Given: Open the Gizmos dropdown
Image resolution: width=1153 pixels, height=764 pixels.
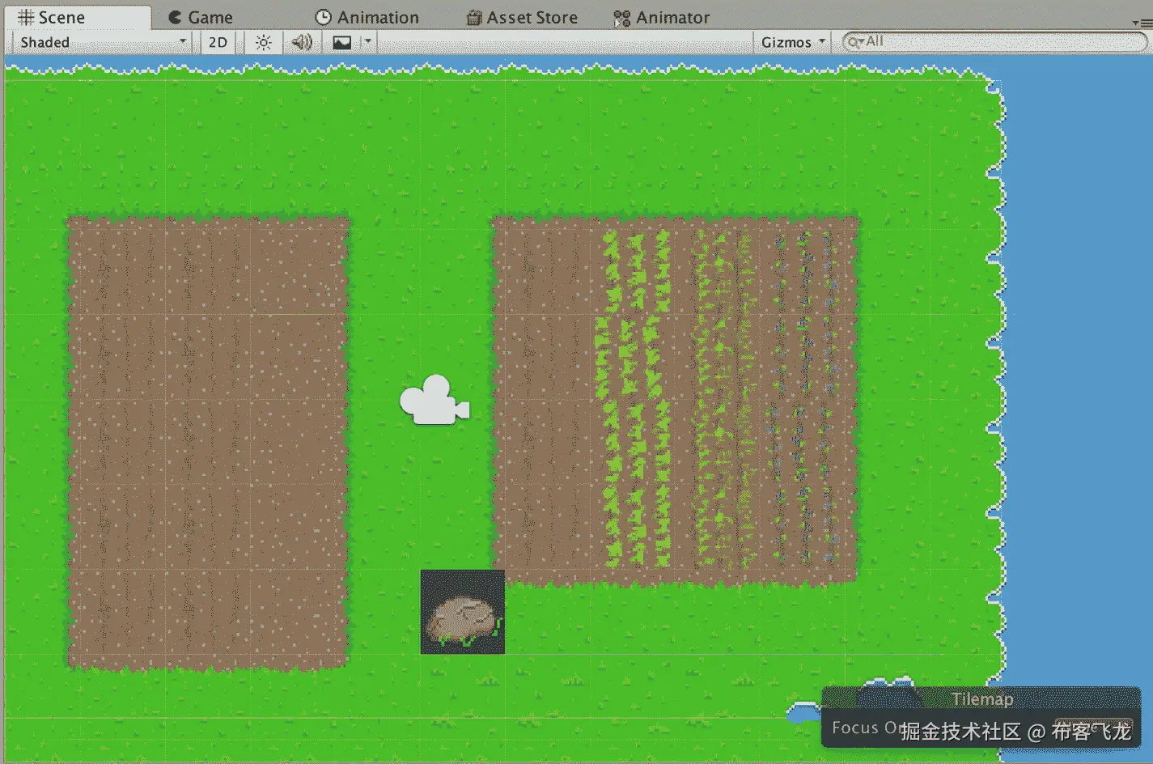Looking at the screenshot, I should (x=793, y=42).
